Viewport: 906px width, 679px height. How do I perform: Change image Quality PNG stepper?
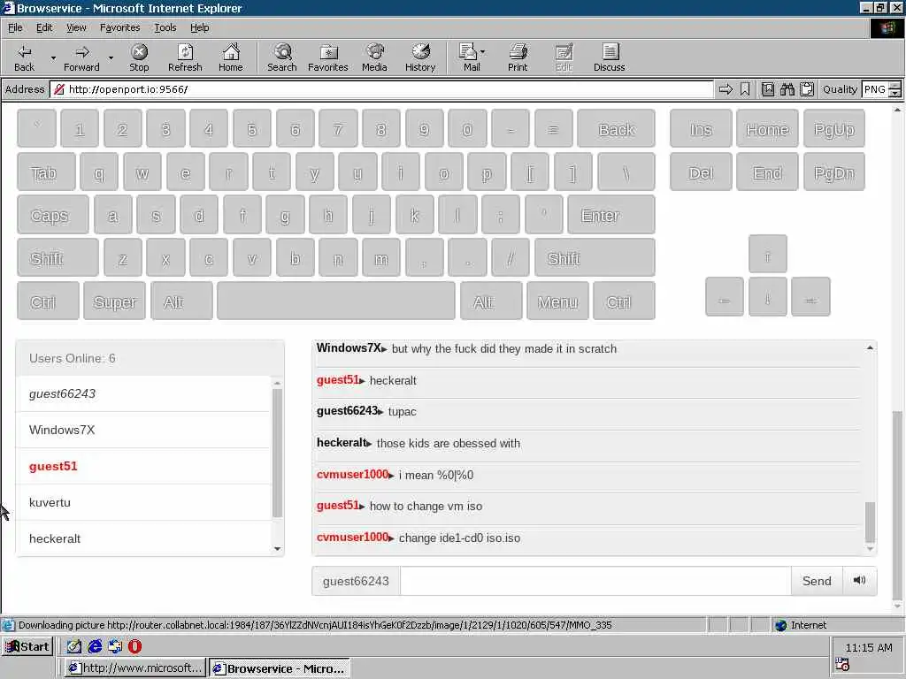[894, 89]
